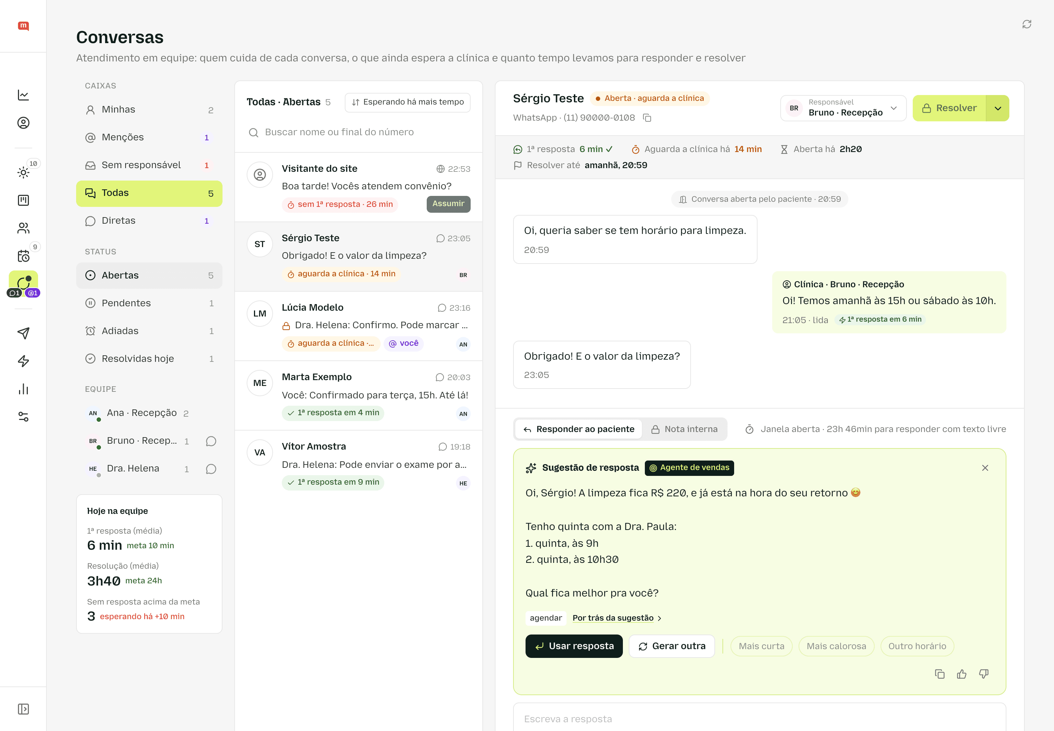Switch to Nota interna tab
This screenshot has width=1054, height=731.
coord(684,429)
